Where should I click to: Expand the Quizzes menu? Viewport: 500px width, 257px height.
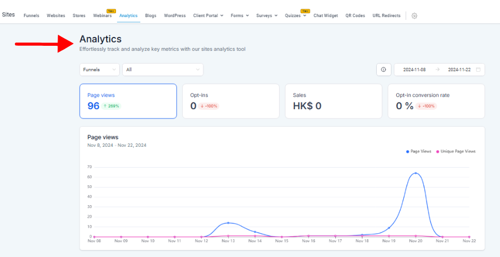tap(295, 15)
